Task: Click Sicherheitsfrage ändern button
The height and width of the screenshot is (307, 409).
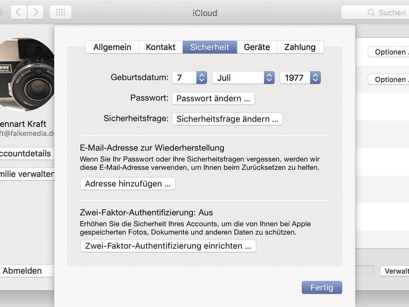Action: tap(227, 119)
